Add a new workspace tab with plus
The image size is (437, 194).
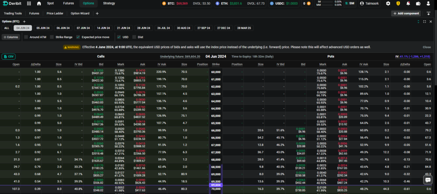97,13
